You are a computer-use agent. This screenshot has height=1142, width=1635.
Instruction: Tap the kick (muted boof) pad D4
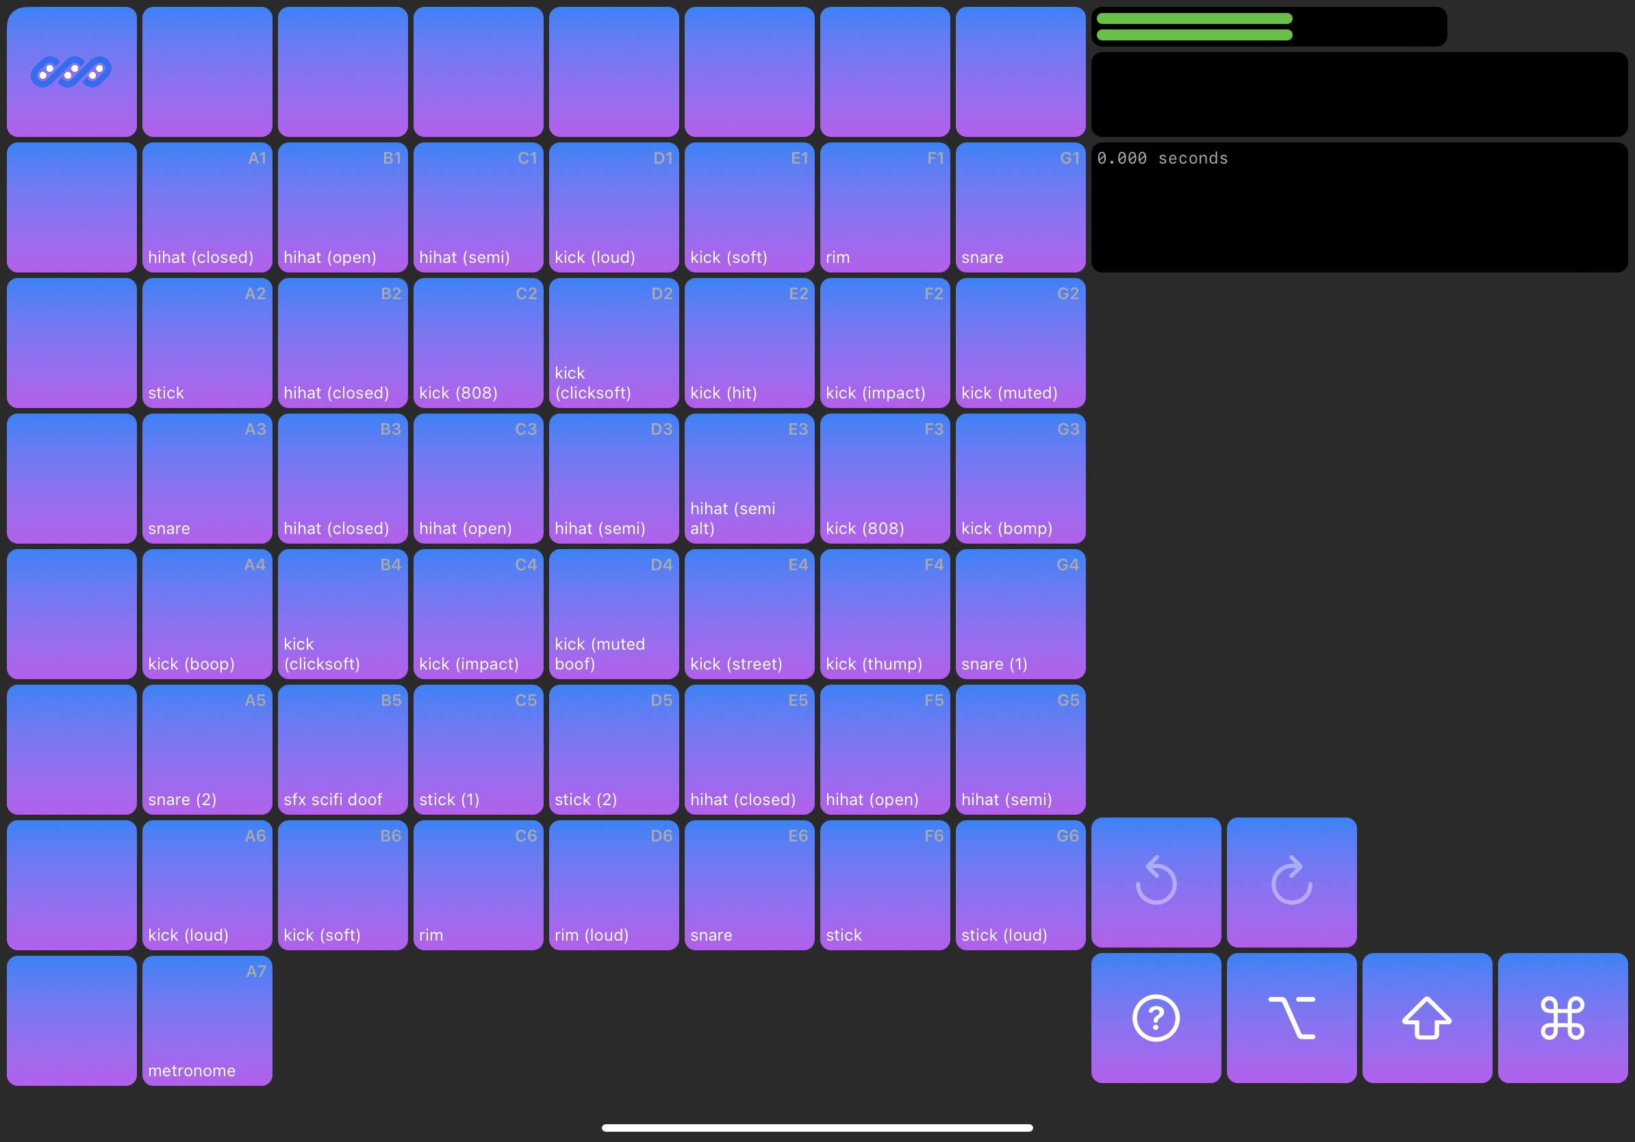(613, 613)
